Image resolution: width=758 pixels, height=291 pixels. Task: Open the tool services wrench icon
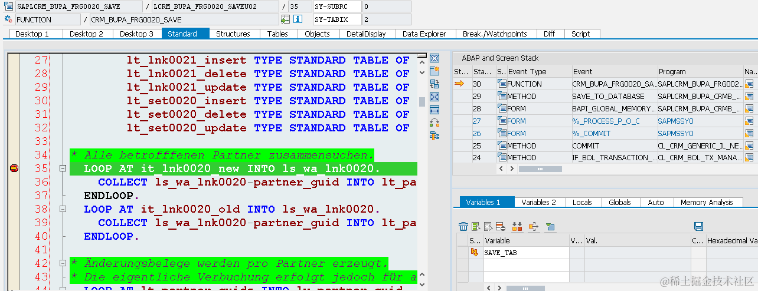(x=434, y=136)
